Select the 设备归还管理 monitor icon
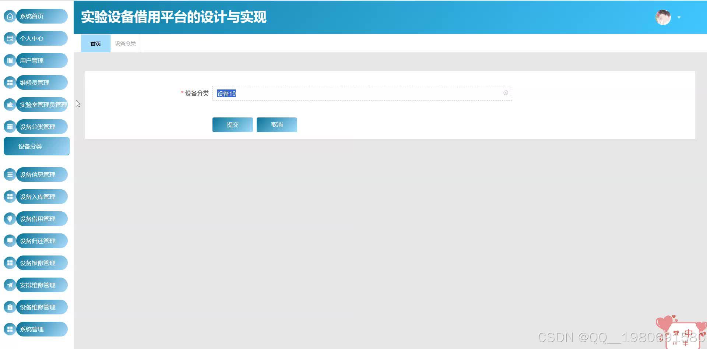Image resolution: width=707 pixels, height=349 pixels. 10,241
